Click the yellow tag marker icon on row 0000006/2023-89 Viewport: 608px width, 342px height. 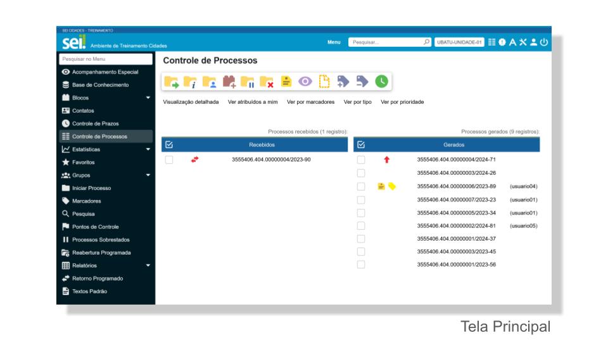click(392, 186)
